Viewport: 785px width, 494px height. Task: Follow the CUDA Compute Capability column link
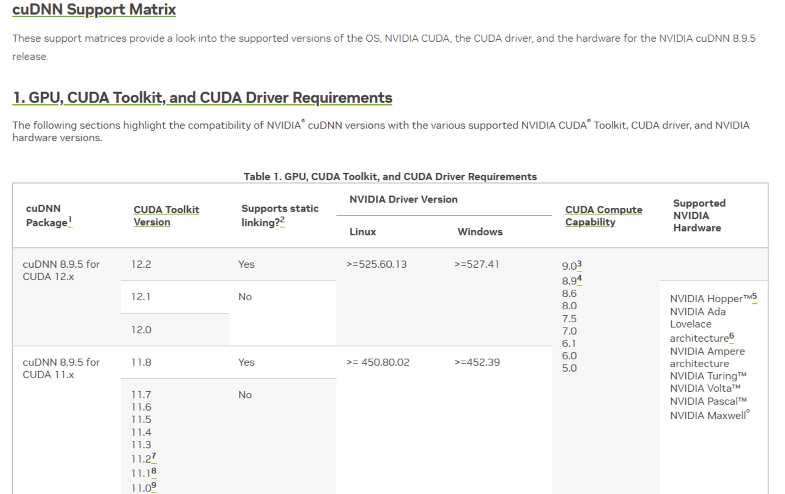tap(604, 216)
